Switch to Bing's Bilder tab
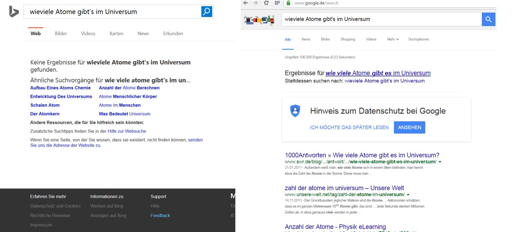Screen dimensions: 514x232 [61, 33]
